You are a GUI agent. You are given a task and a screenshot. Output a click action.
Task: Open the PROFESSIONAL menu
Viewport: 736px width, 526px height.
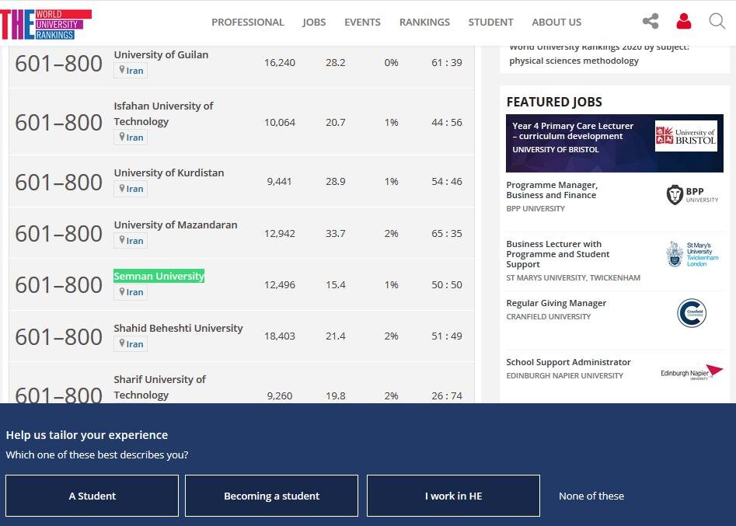coord(247,22)
